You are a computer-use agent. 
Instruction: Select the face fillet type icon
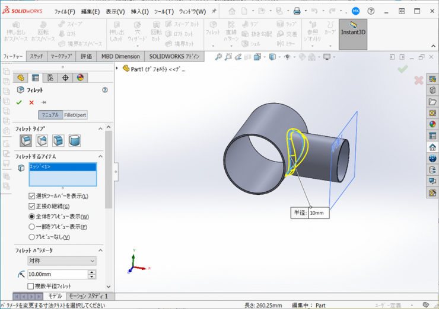[58, 141]
